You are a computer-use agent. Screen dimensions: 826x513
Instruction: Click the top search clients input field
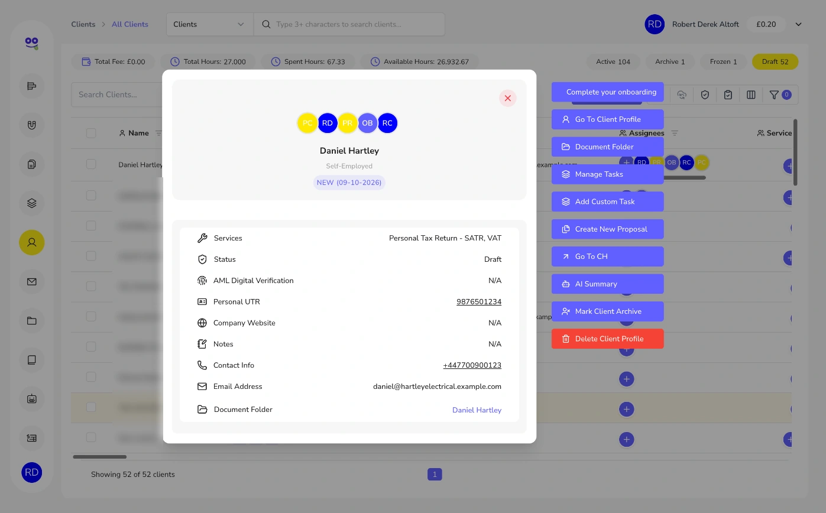pos(349,24)
